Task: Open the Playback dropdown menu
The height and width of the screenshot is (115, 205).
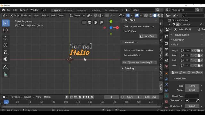Action: 16,97
